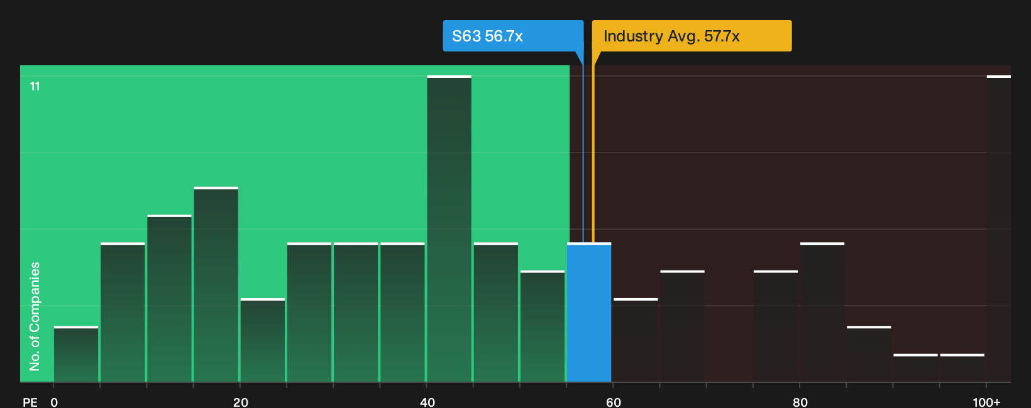
Task: Click the 'PE' axis label
Action: click(x=30, y=402)
